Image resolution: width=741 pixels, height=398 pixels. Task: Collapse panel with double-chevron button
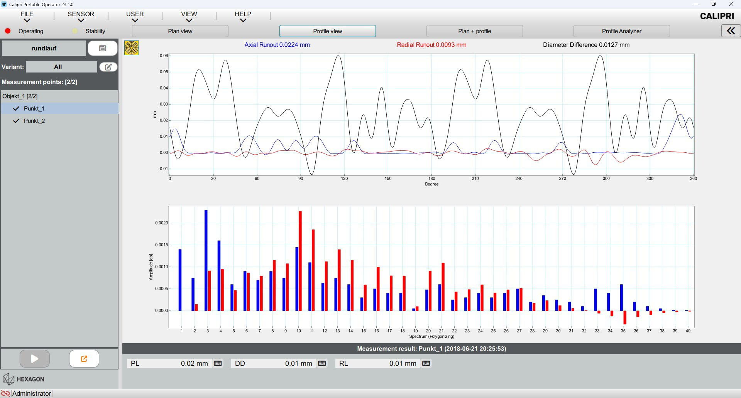(731, 31)
